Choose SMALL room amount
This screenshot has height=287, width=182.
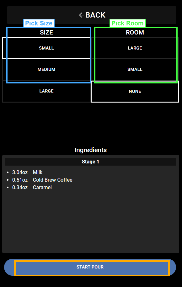coord(135,69)
